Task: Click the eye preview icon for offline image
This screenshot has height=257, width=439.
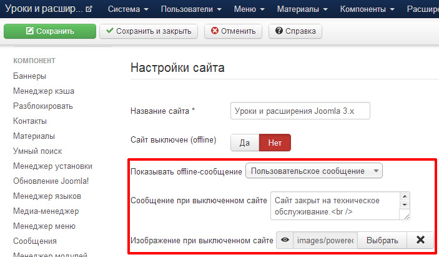Action: 285,239
